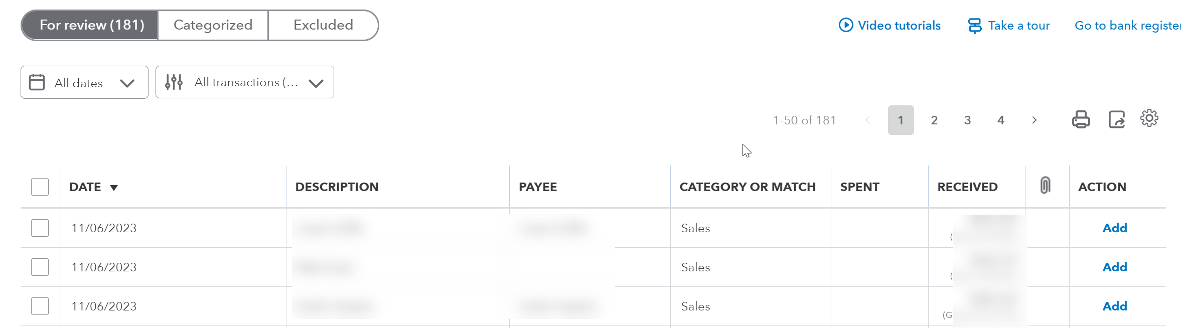Switch to the Categorized tab
The height and width of the screenshot is (328, 1181).
[213, 25]
